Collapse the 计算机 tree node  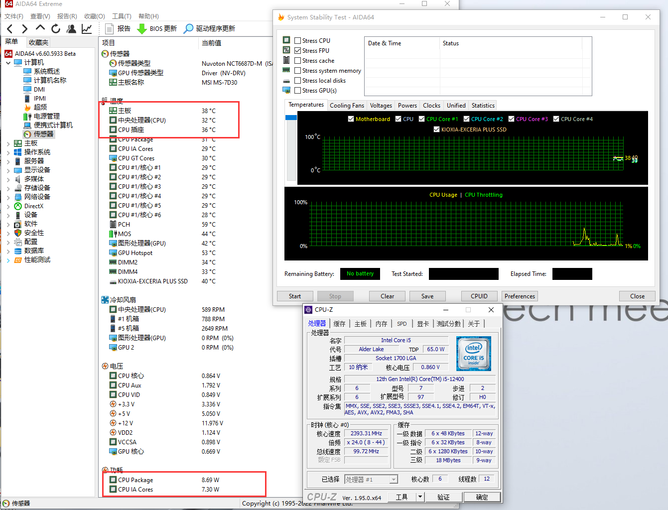pyautogui.click(x=8, y=63)
